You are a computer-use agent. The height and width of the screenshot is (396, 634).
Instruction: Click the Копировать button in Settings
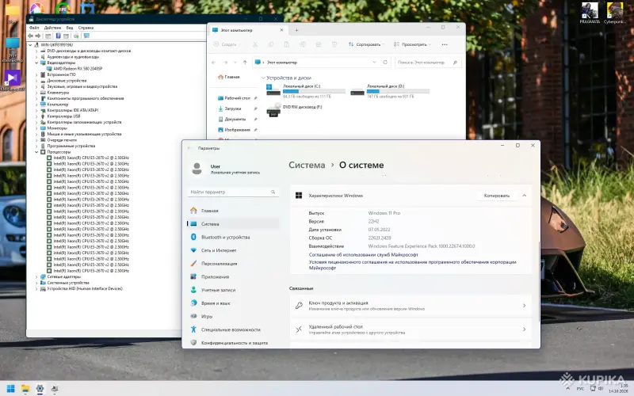click(x=497, y=196)
